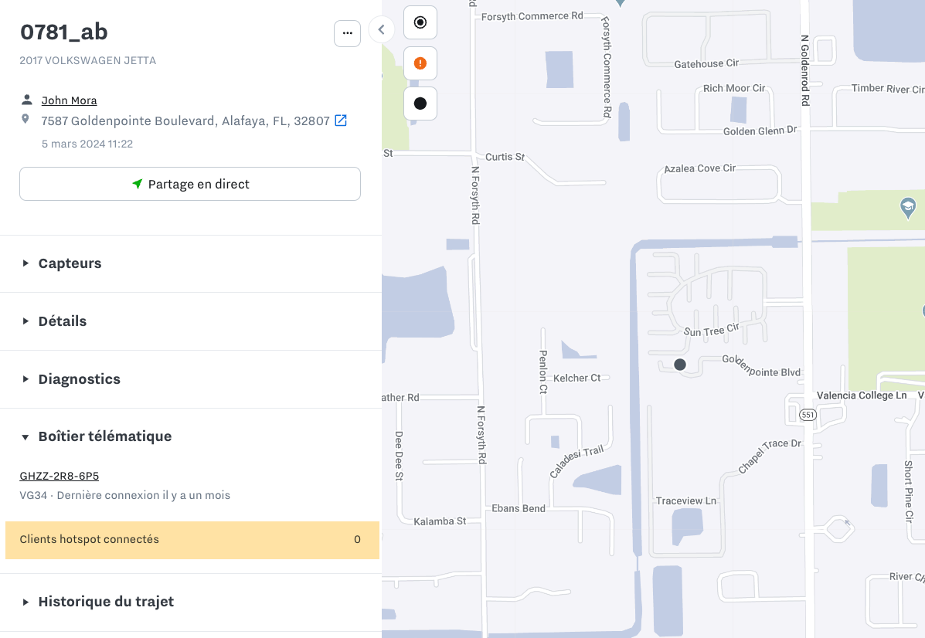Screen dimensions: 925x638
Task: Click the orange alert map button
Action: (x=420, y=63)
